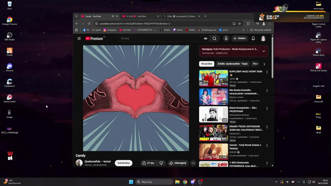Switch to the Chlor X tab
331x186 pixels.
181,16
